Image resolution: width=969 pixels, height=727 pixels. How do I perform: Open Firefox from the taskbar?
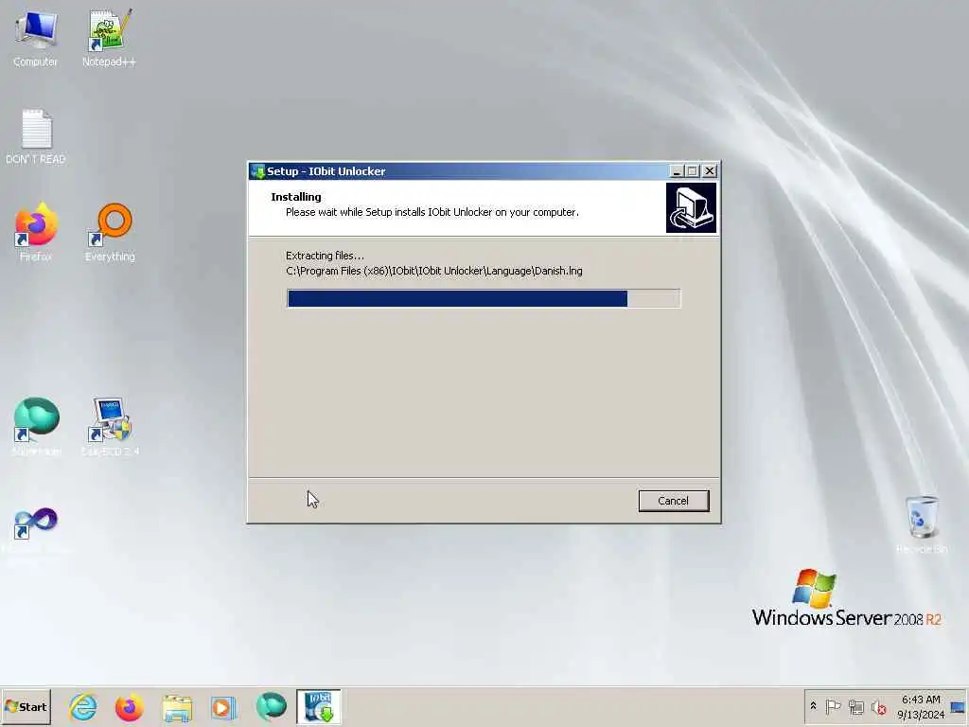coord(129,706)
